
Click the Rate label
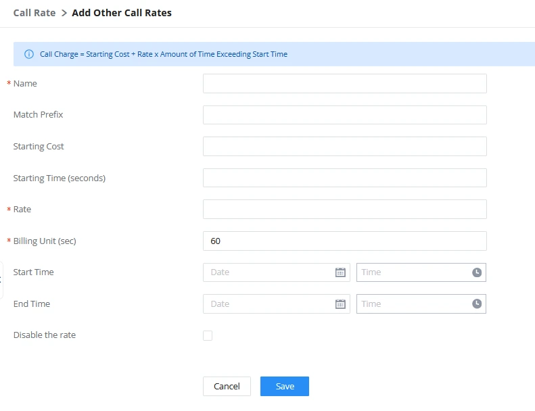pyautogui.click(x=22, y=209)
